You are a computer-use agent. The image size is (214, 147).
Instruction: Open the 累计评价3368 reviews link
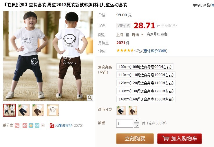pos(155,51)
